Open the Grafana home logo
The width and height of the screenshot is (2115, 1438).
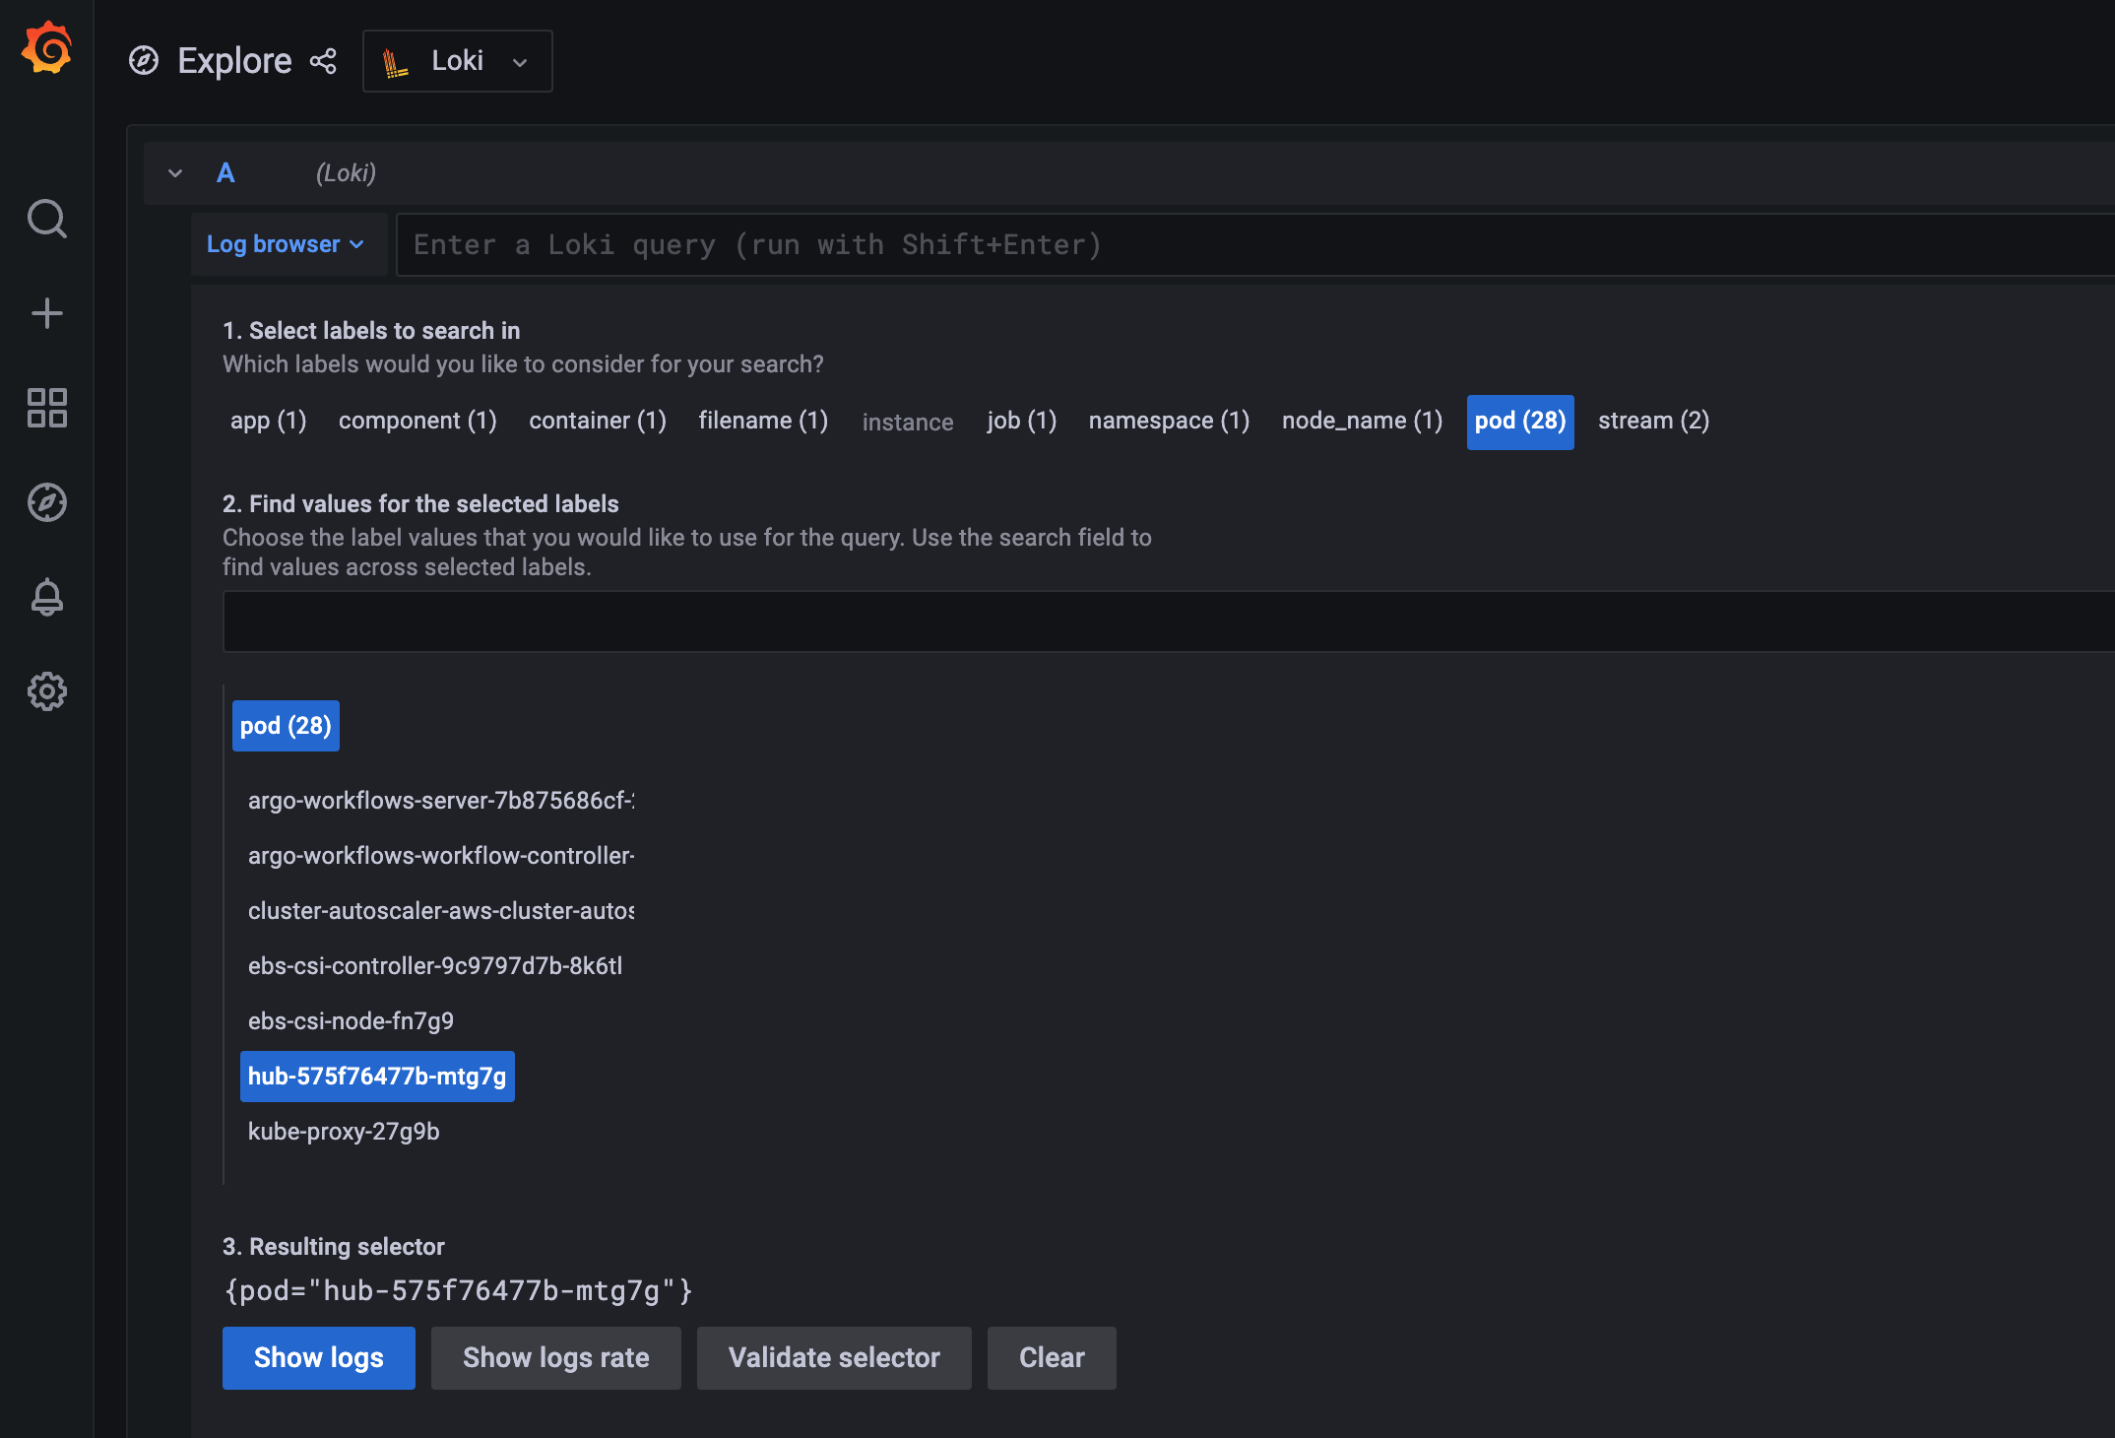pos(46,47)
